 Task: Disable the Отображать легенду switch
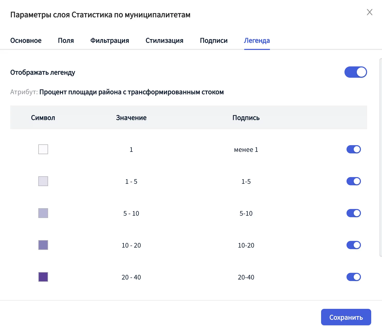tap(356, 72)
